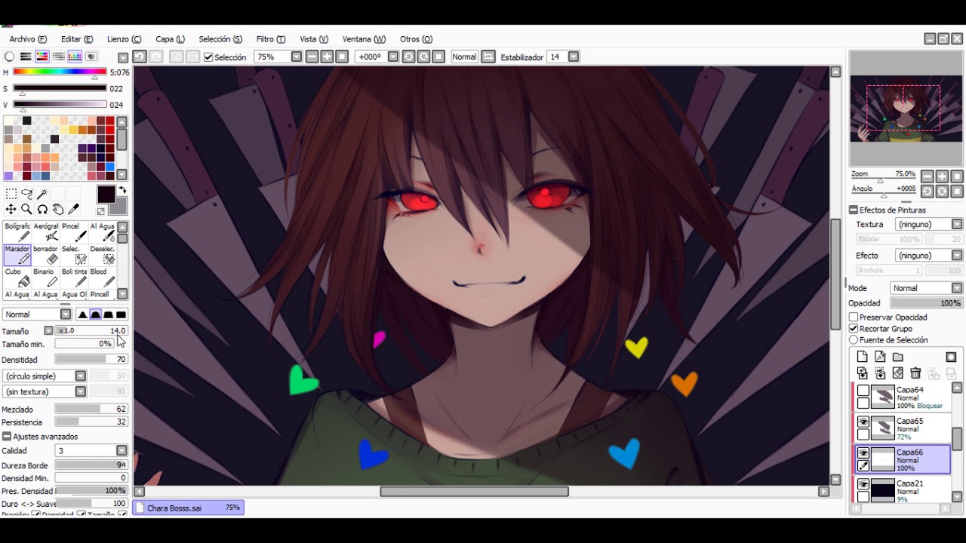Screen dimensions: 966x543
Task: Select the borrador eraser tool
Action: coord(45,255)
